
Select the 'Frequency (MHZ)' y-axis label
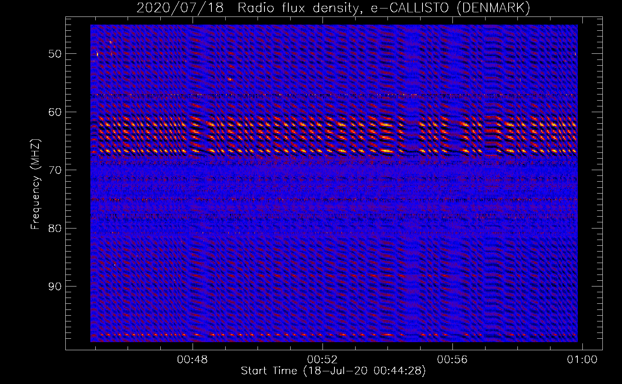pos(35,184)
